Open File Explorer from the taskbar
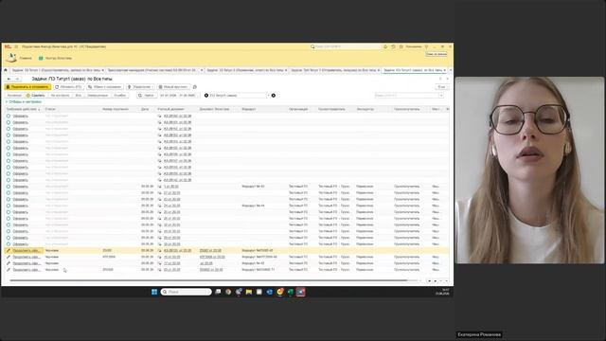The image size is (606, 341). tap(248, 292)
